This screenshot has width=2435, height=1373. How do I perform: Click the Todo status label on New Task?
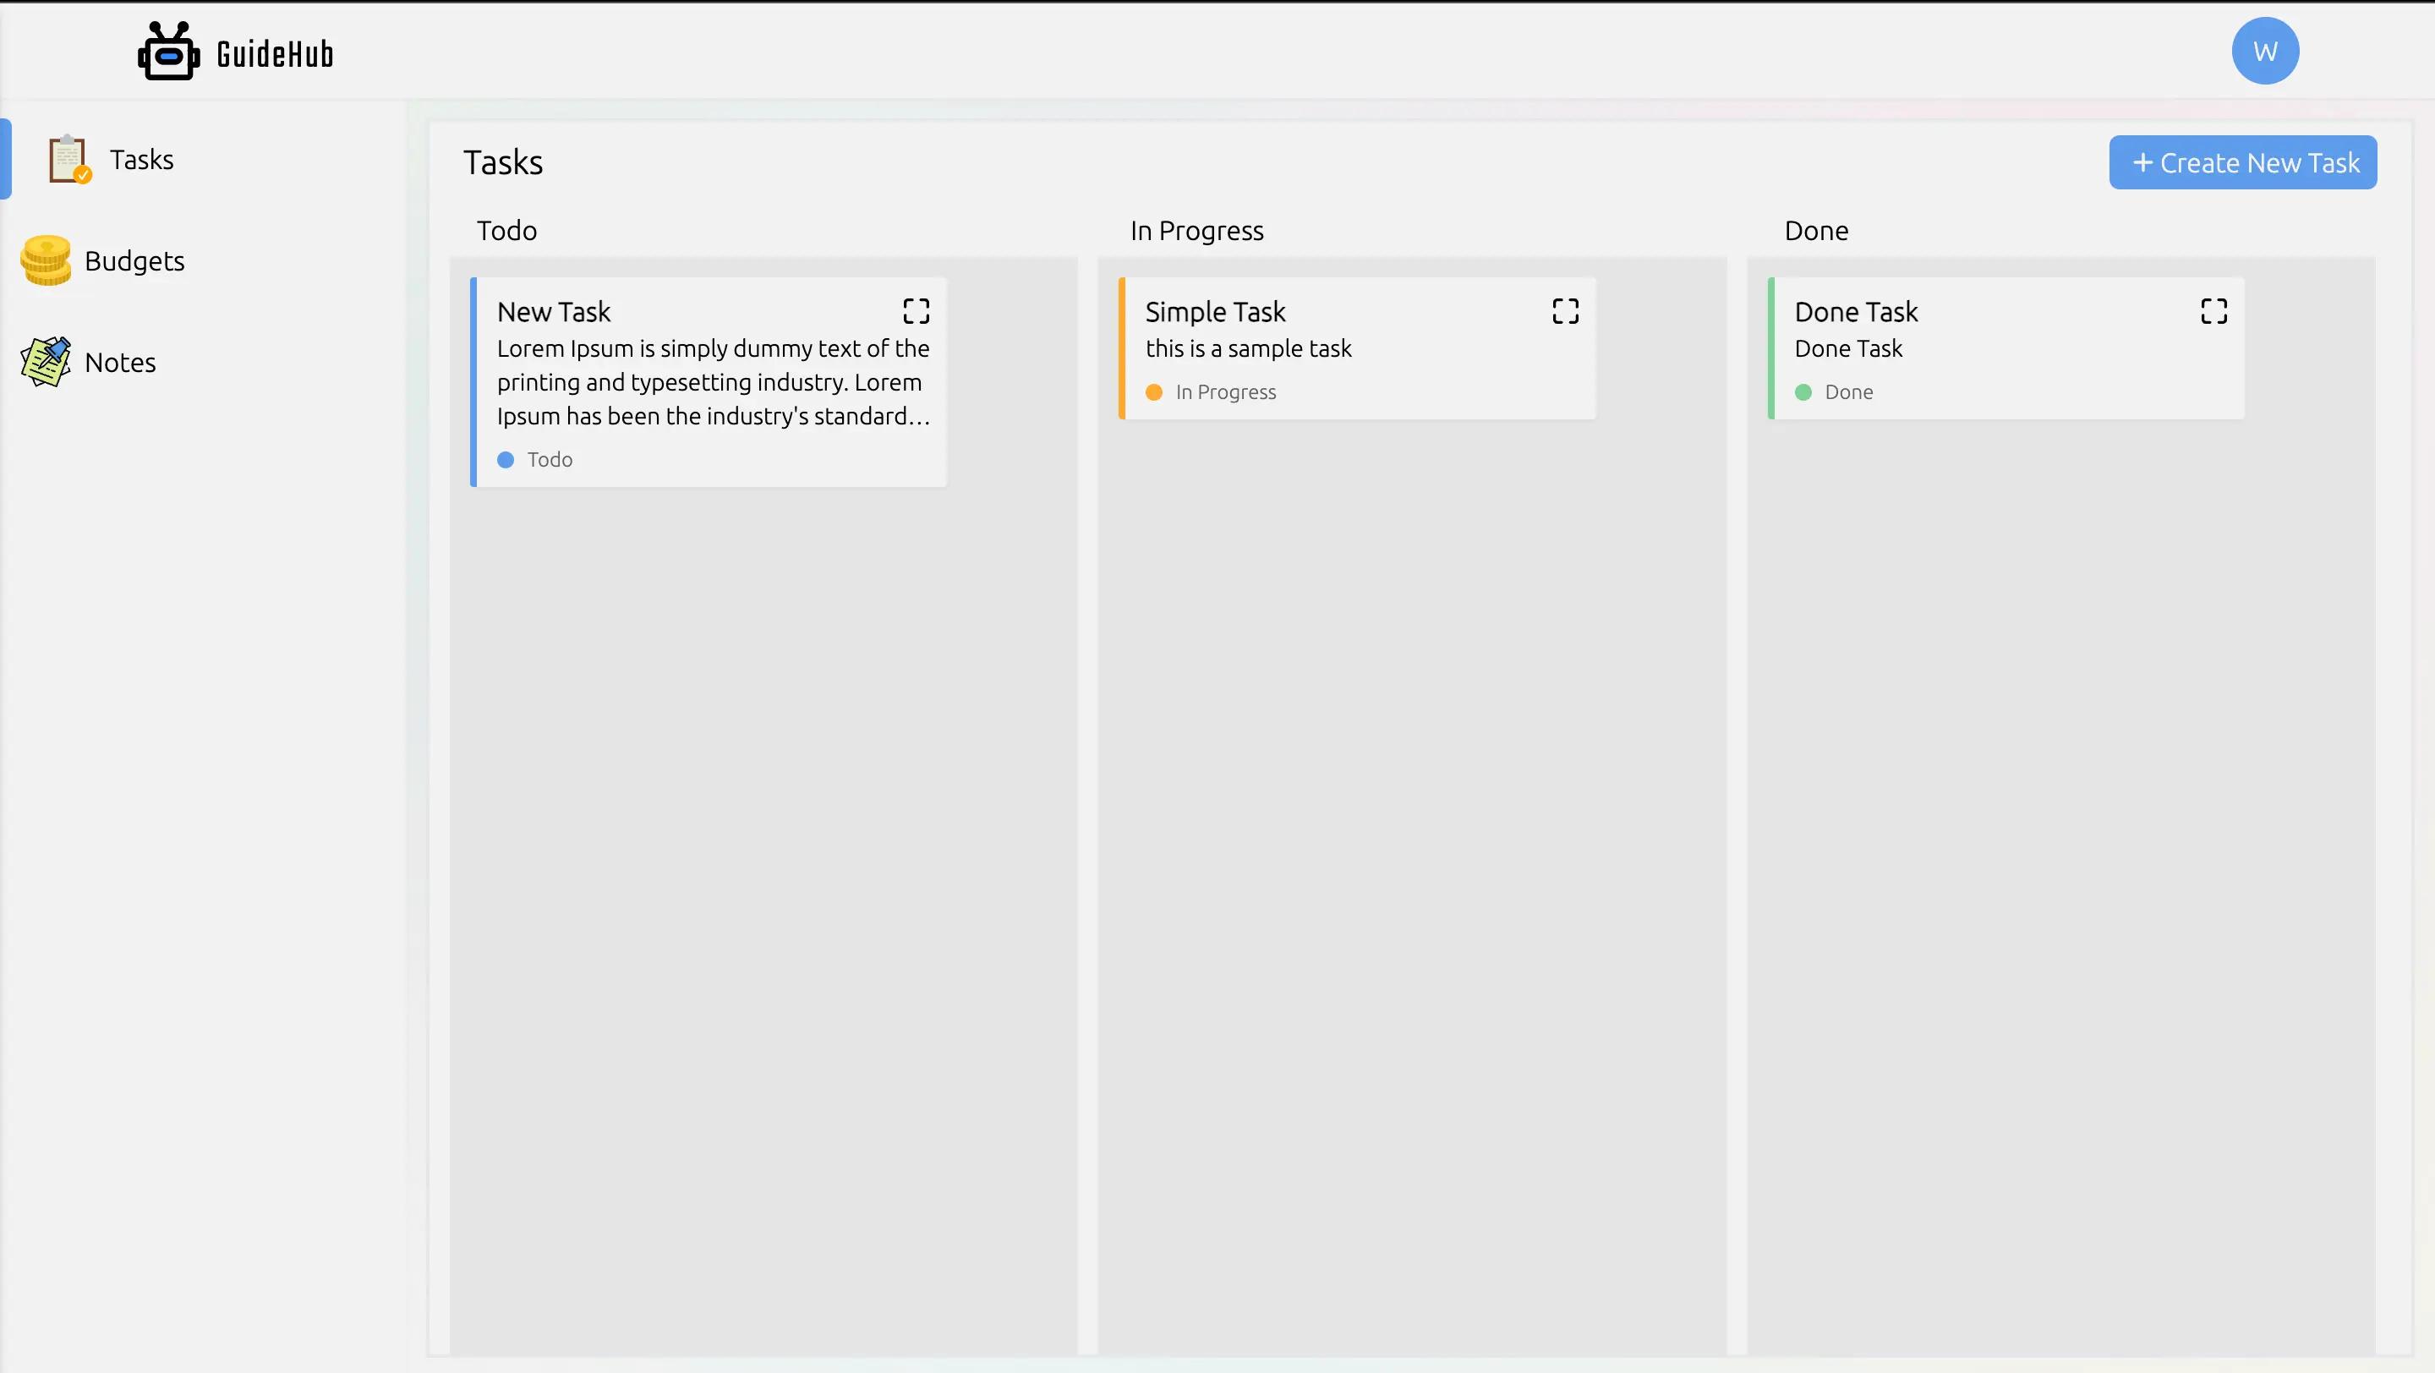(550, 460)
